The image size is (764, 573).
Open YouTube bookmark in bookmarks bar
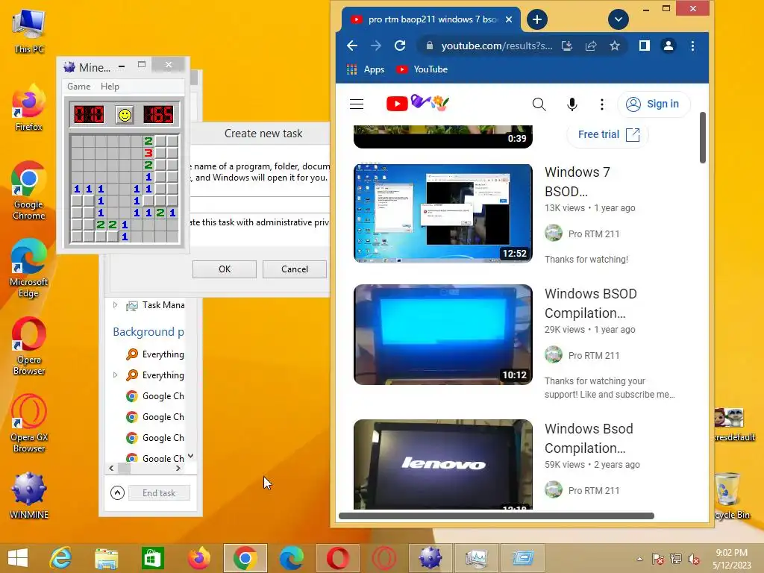point(422,69)
